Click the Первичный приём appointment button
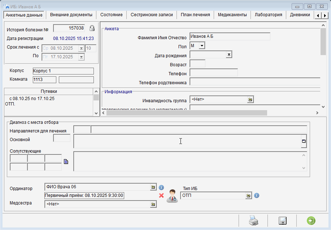331x230 pixels. click(84, 195)
